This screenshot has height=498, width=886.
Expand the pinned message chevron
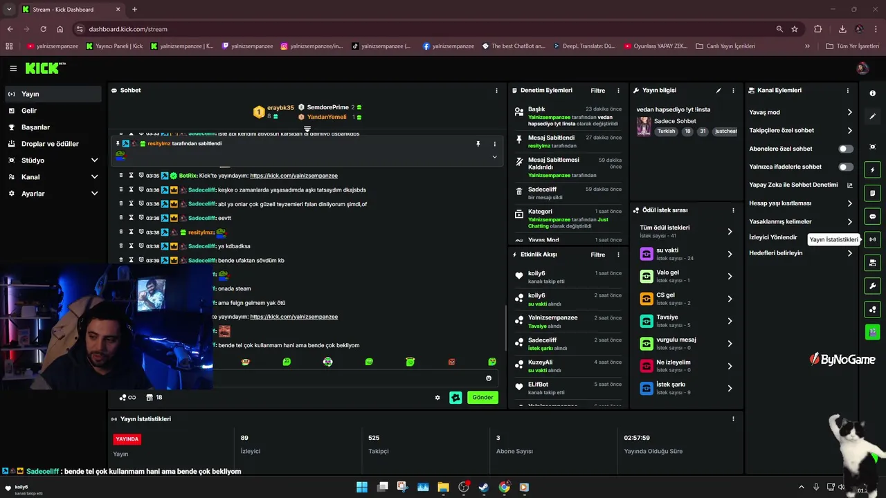tap(494, 157)
